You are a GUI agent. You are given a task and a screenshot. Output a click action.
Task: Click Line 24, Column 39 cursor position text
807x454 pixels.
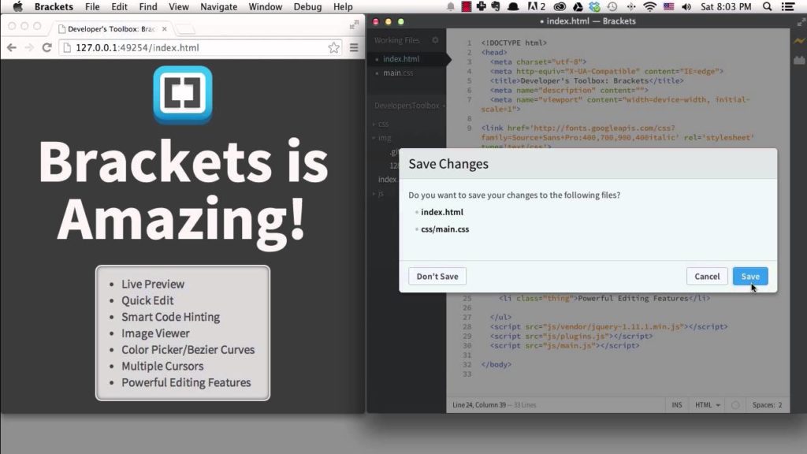[478, 405]
